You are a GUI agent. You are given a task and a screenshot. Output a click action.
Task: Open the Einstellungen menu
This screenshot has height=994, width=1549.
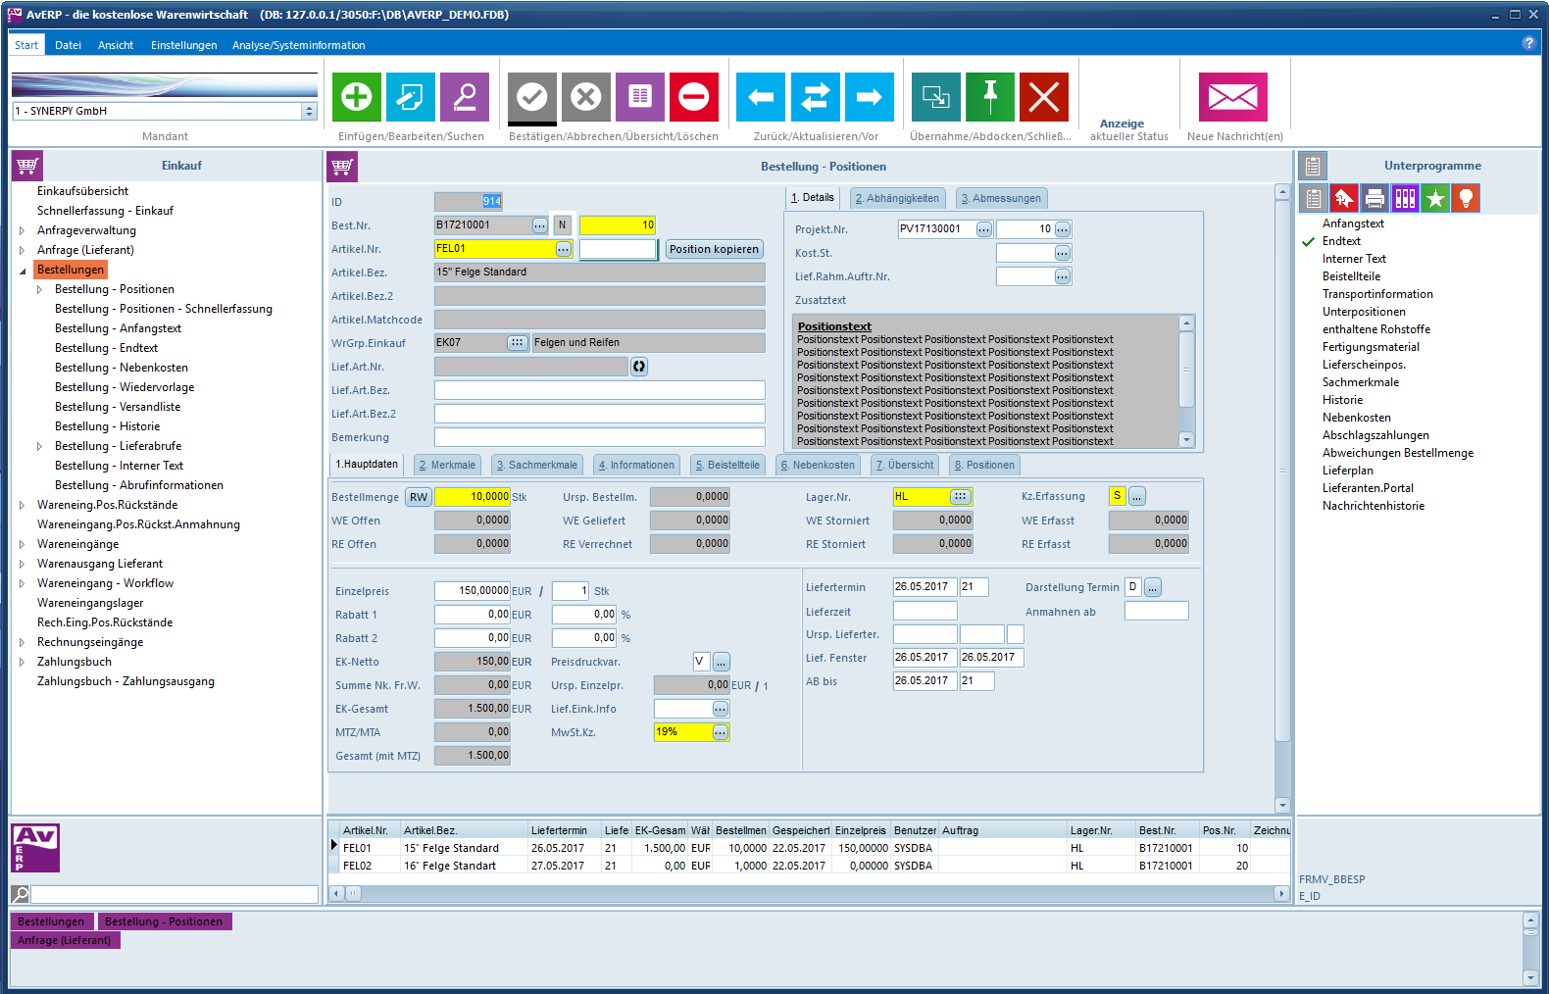pyautogui.click(x=183, y=45)
